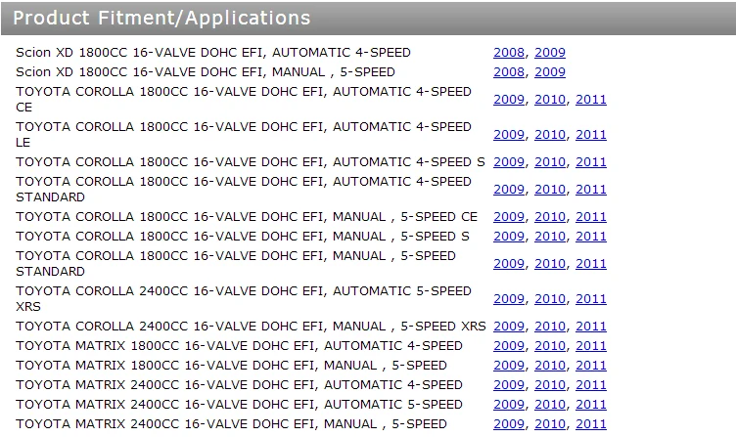Select Matrix 2400CC Automatic 5-Speed description
The image size is (736, 437).
[239, 405]
